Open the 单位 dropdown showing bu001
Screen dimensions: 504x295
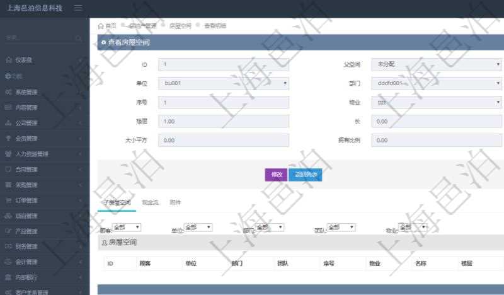[224, 83]
